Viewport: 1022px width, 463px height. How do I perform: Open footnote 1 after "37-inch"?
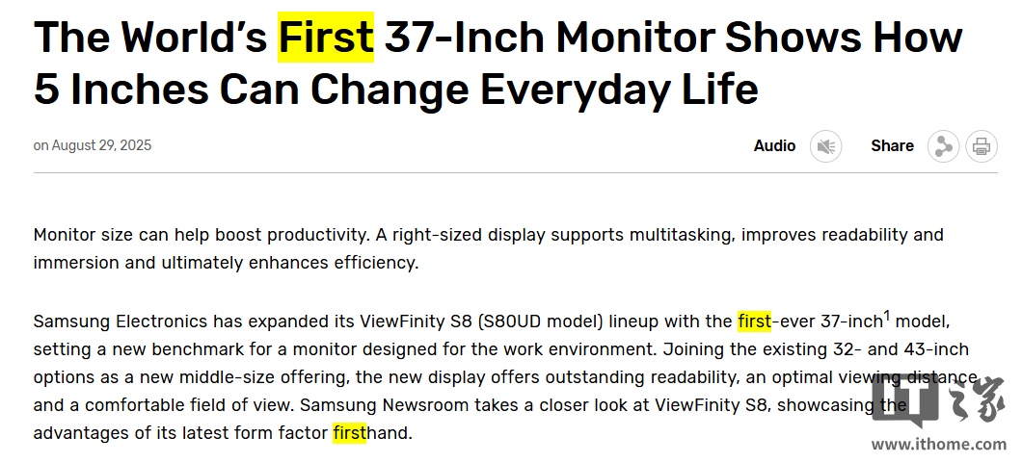(x=887, y=314)
